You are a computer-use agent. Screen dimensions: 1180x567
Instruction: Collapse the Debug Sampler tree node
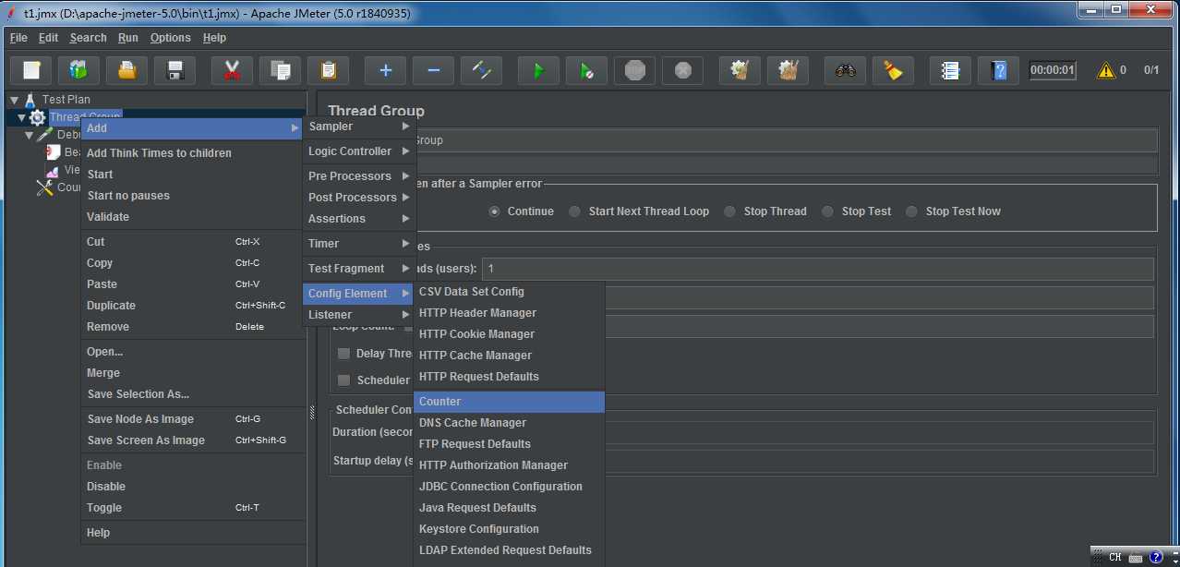point(30,135)
